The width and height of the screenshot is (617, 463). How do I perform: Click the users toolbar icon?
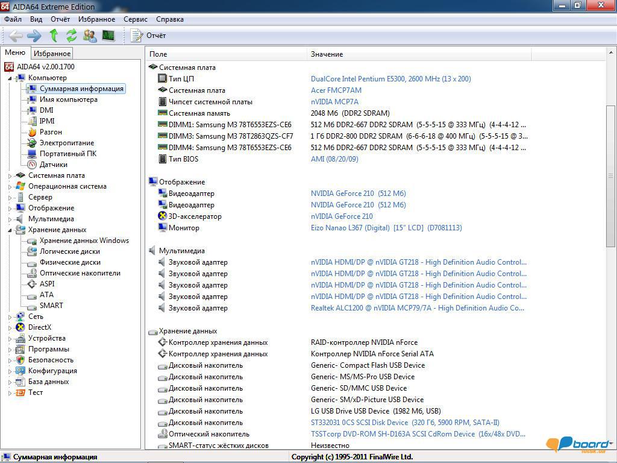click(x=89, y=36)
